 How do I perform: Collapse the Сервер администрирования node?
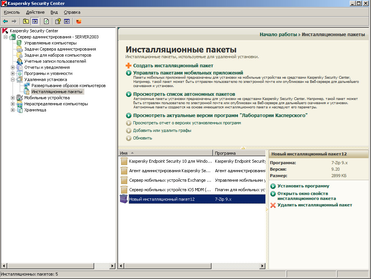click(5, 37)
